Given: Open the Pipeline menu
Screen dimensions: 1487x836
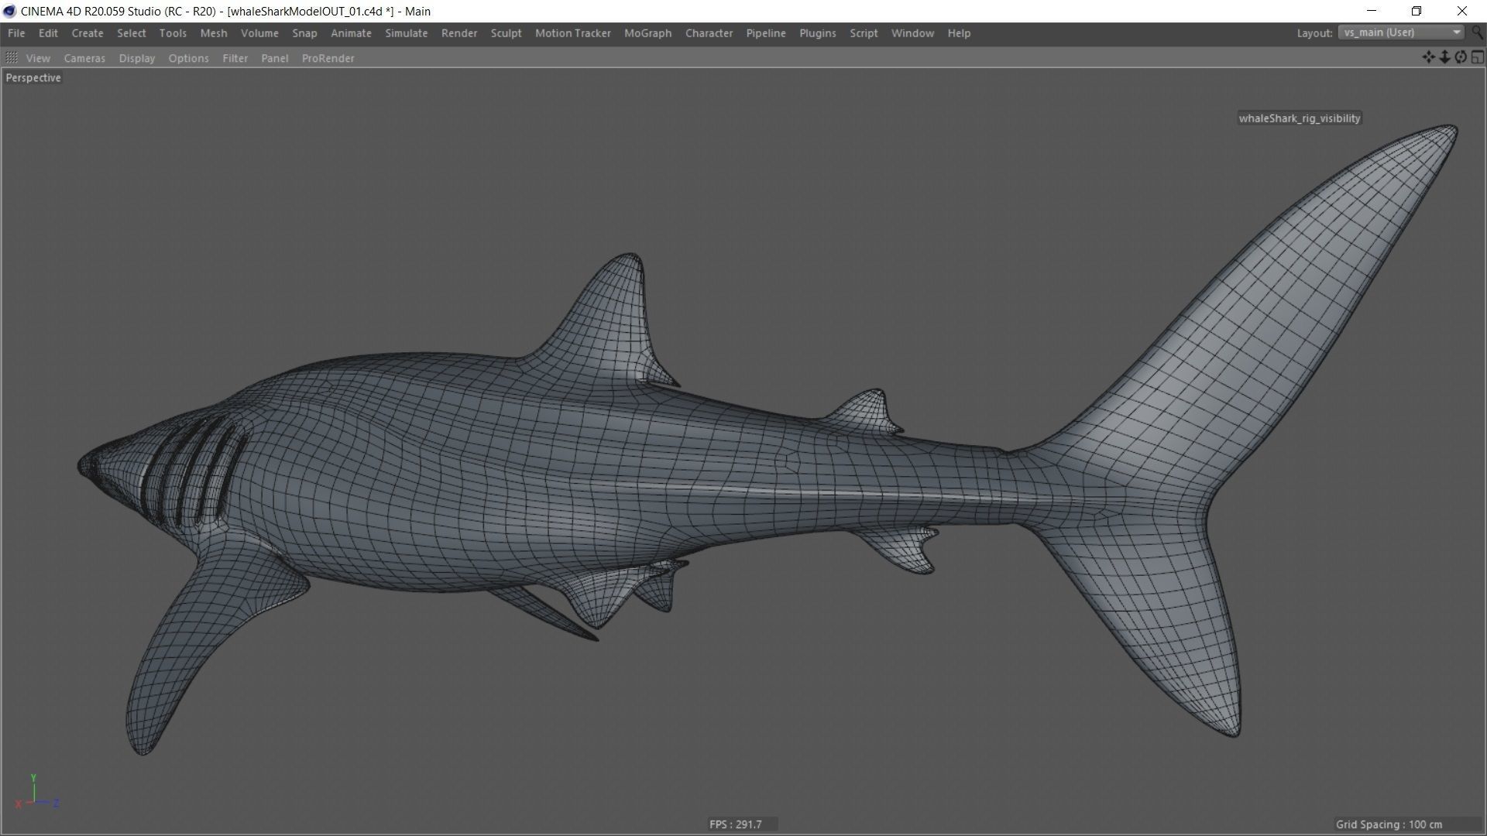Looking at the screenshot, I should click(766, 33).
